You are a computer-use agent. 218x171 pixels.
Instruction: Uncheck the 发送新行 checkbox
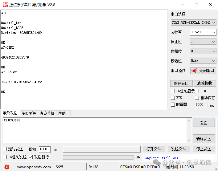coord(31,157)
